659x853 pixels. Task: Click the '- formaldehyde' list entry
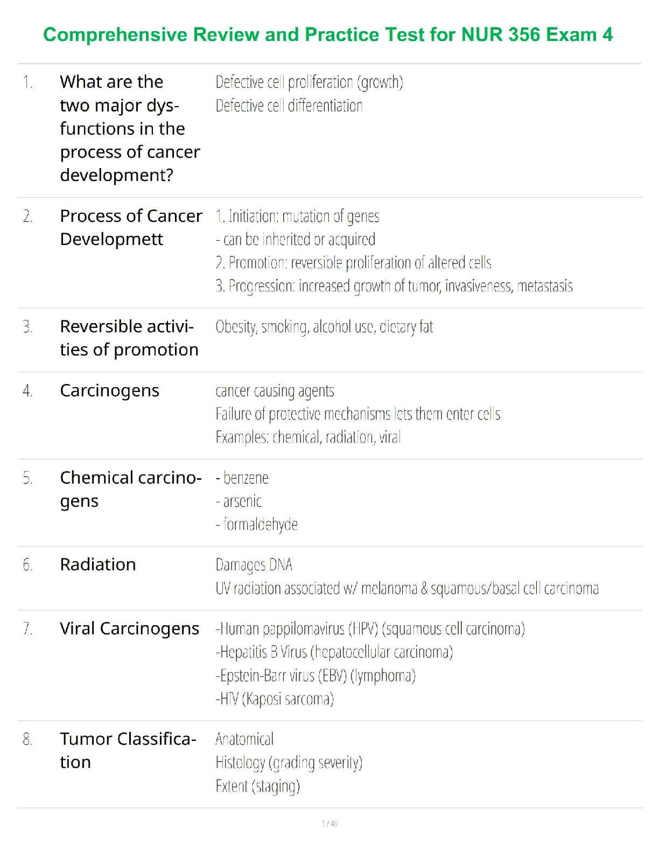coord(257,525)
